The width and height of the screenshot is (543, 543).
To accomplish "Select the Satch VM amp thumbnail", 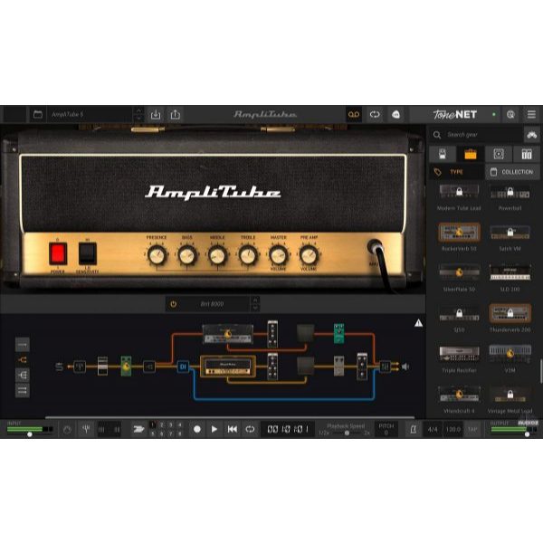I will (x=510, y=232).
